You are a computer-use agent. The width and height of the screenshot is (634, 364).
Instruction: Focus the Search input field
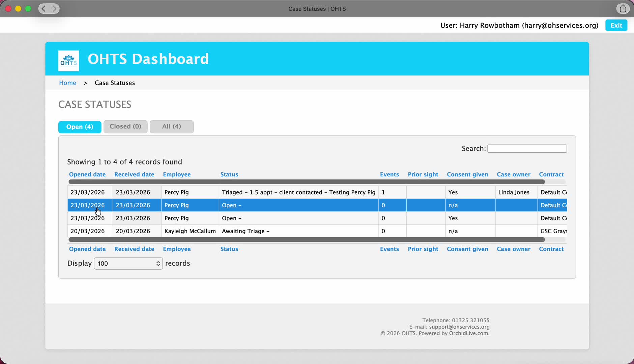[x=527, y=149]
